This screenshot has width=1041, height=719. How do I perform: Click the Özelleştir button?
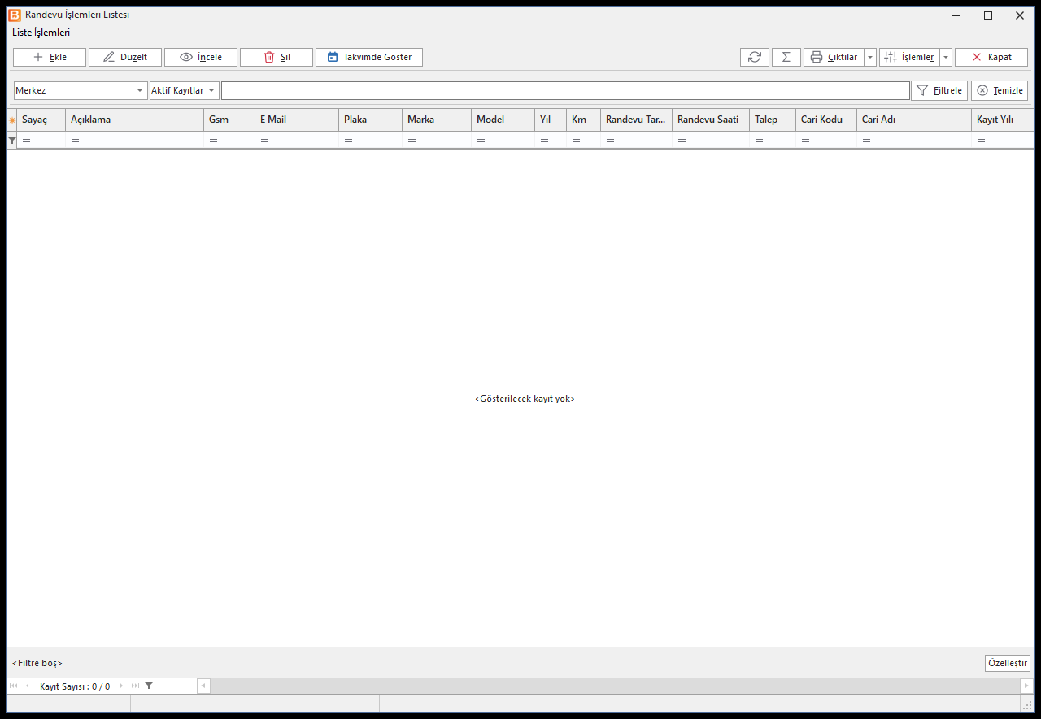1008,663
